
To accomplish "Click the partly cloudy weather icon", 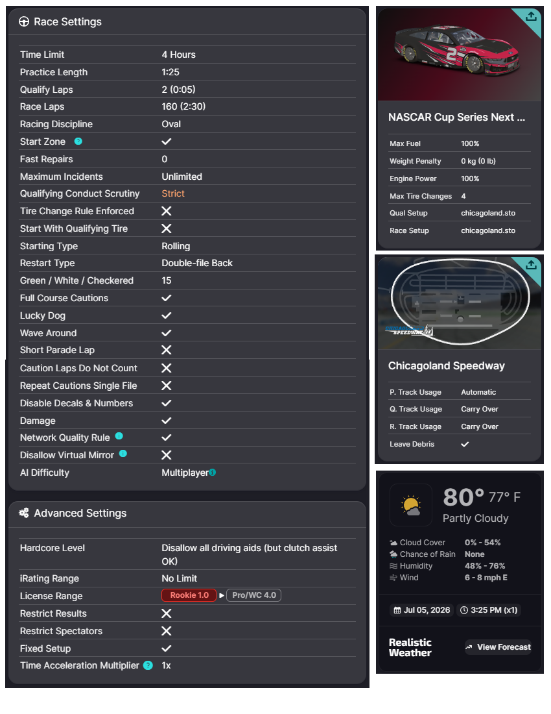I will click(410, 505).
